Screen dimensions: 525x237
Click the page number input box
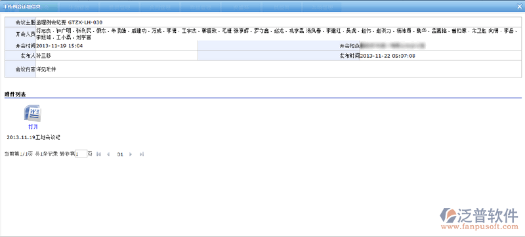pyautogui.click(x=81, y=154)
